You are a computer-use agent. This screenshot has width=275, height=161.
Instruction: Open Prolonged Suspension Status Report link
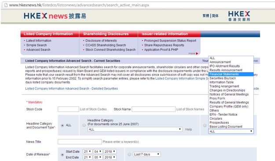[x=170, y=40]
